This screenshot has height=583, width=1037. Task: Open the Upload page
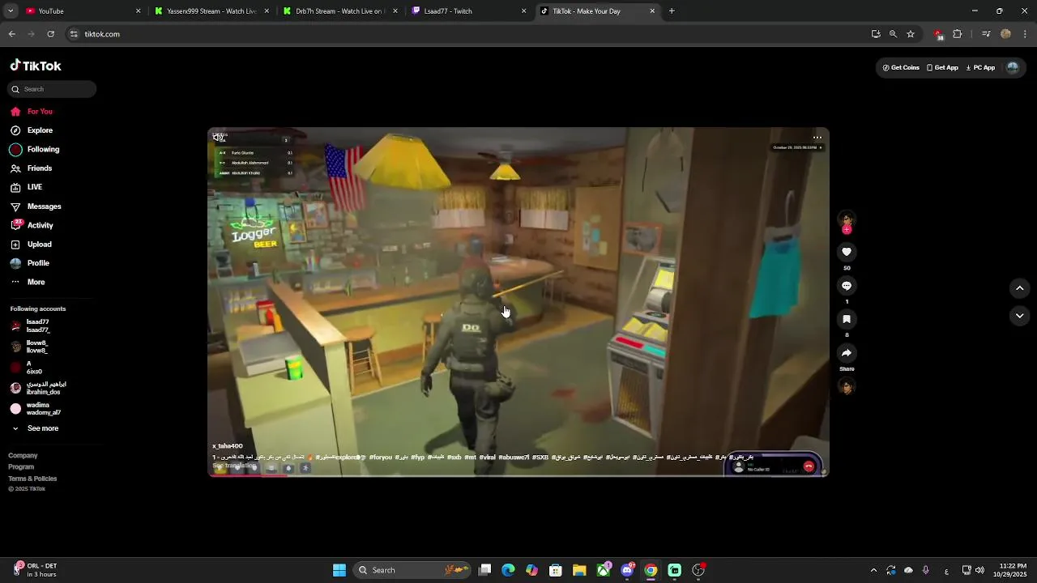click(30, 245)
